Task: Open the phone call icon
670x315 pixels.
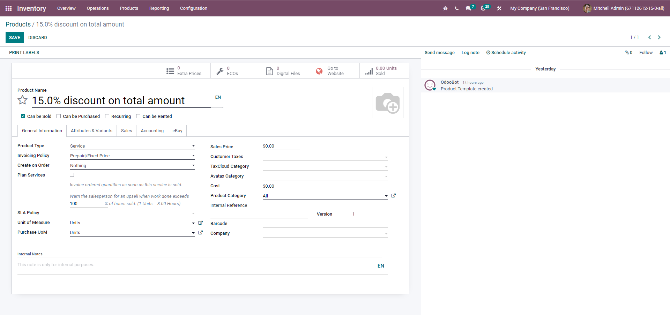Action: [x=456, y=8]
